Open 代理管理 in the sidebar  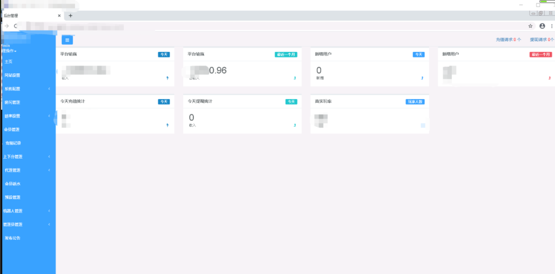tap(12, 170)
